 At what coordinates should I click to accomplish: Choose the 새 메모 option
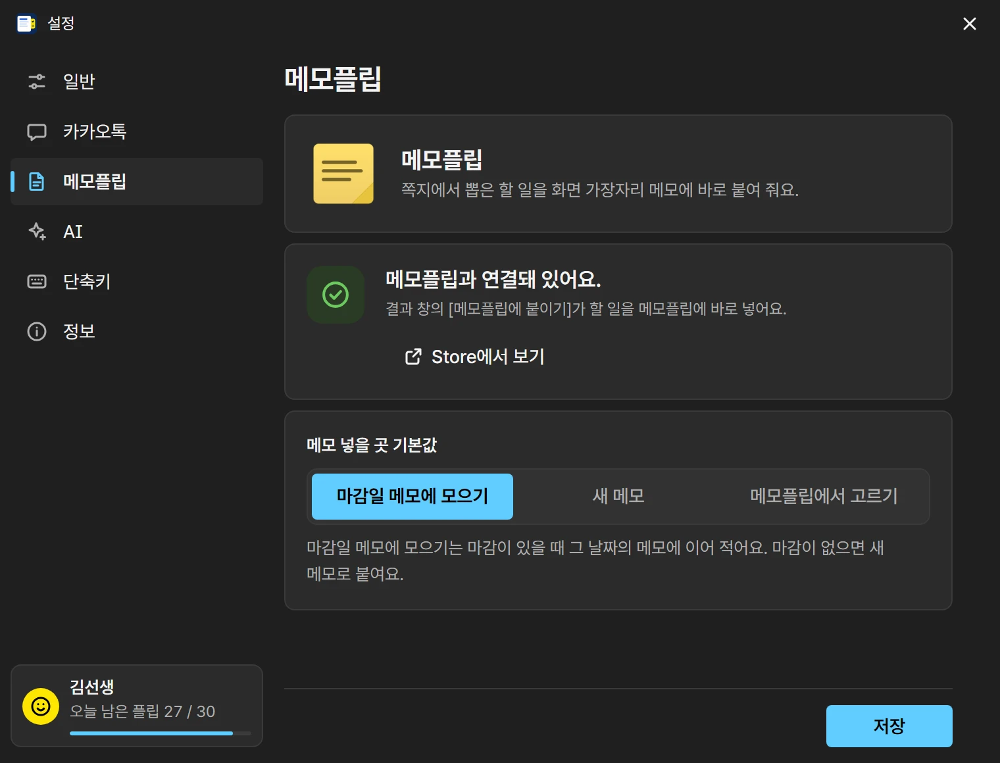tap(618, 497)
